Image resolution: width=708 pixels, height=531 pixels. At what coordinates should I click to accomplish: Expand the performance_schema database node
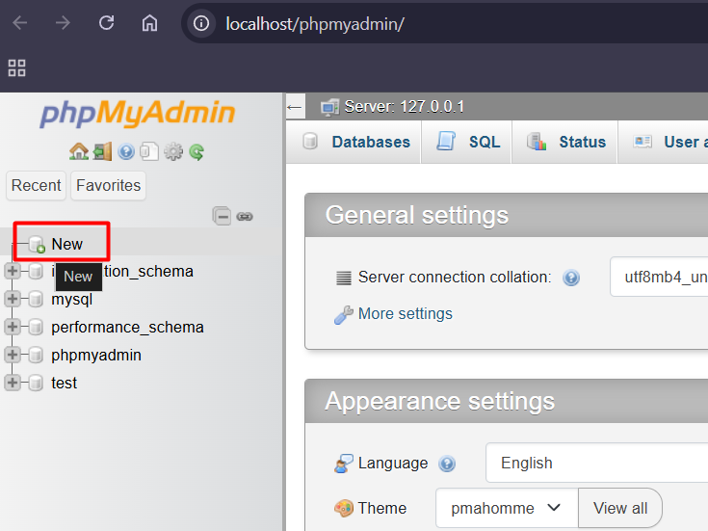pos(13,328)
